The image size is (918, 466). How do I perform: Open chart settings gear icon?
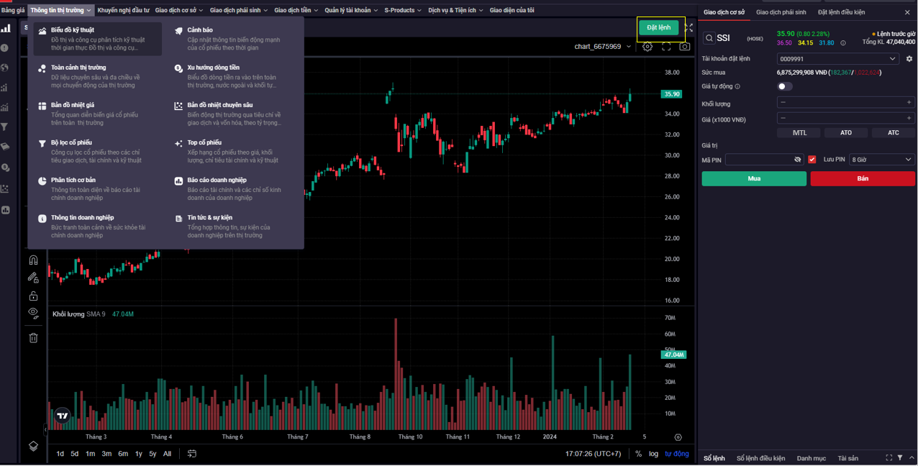(647, 47)
